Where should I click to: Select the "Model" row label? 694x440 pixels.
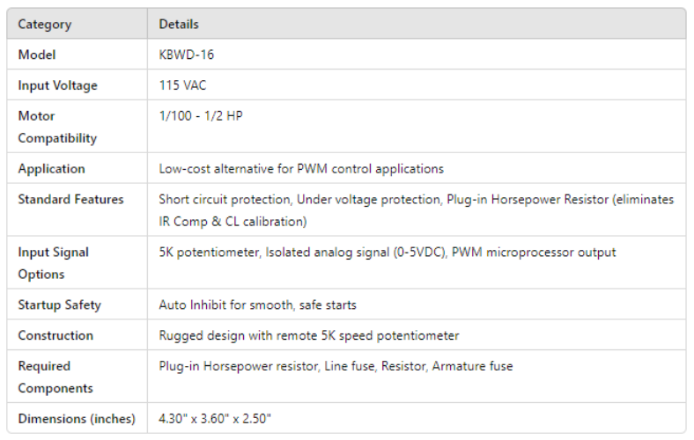(x=37, y=55)
